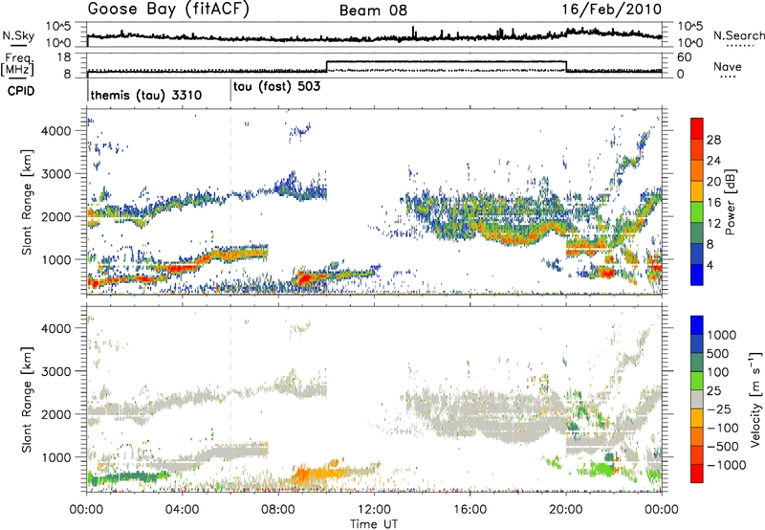Click the '-500' label on Velocity colorbar
Viewport: 765px width, 530px height.
click(723, 446)
